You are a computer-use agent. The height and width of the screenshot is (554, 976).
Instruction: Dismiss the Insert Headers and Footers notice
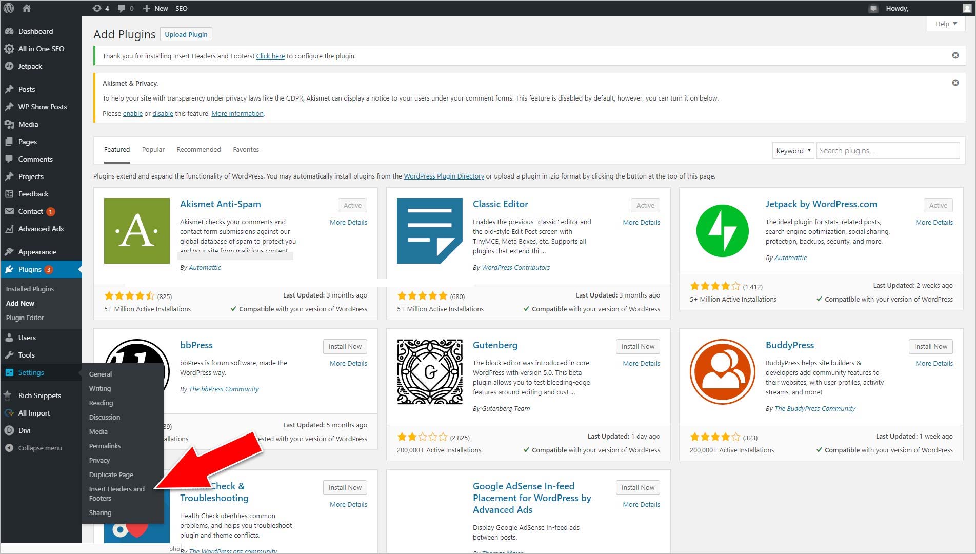point(955,55)
